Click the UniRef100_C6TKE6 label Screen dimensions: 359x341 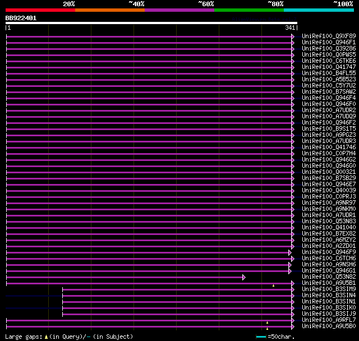click(x=329, y=61)
